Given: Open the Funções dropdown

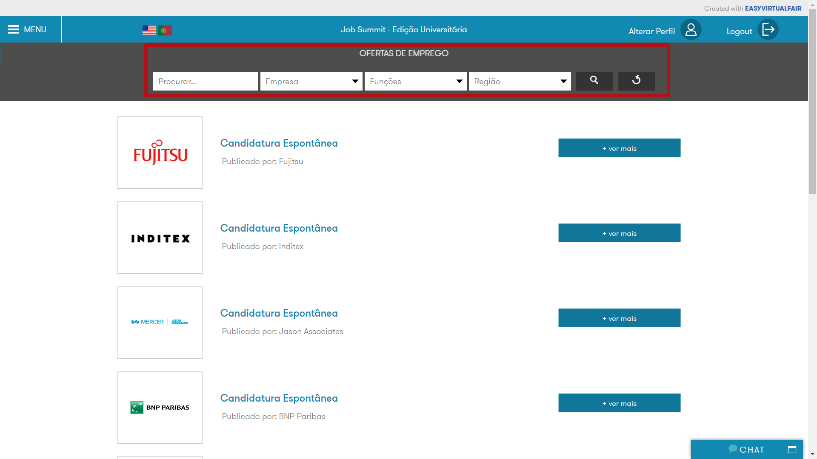Looking at the screenshot, I should pyautogui.click(x=415, y=81).
